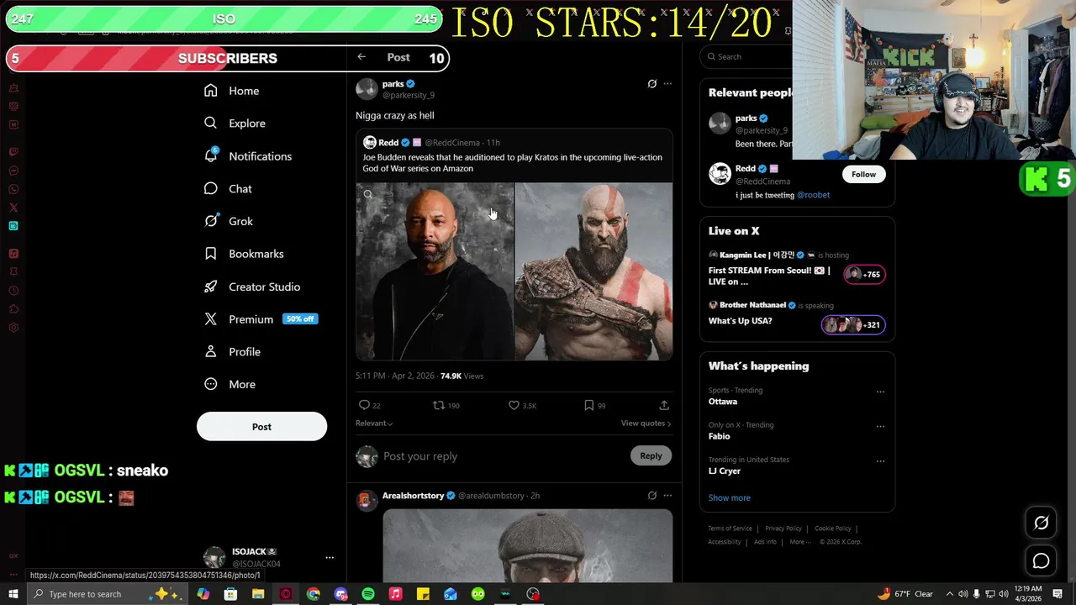1076x605 pixels.
Task: Follow Redd in Relevant people
Action: (x=863, y=174)
